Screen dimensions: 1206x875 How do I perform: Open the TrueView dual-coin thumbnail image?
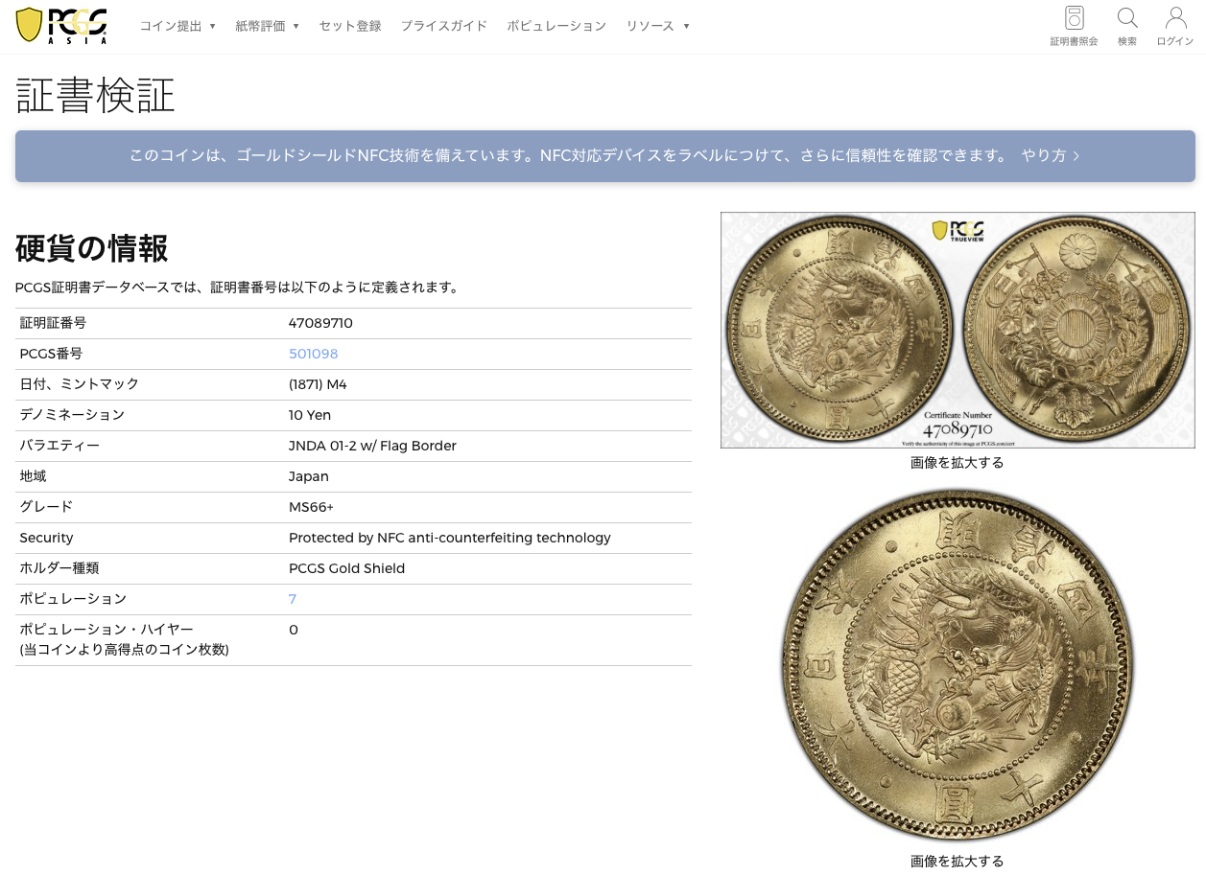point(958,330)
